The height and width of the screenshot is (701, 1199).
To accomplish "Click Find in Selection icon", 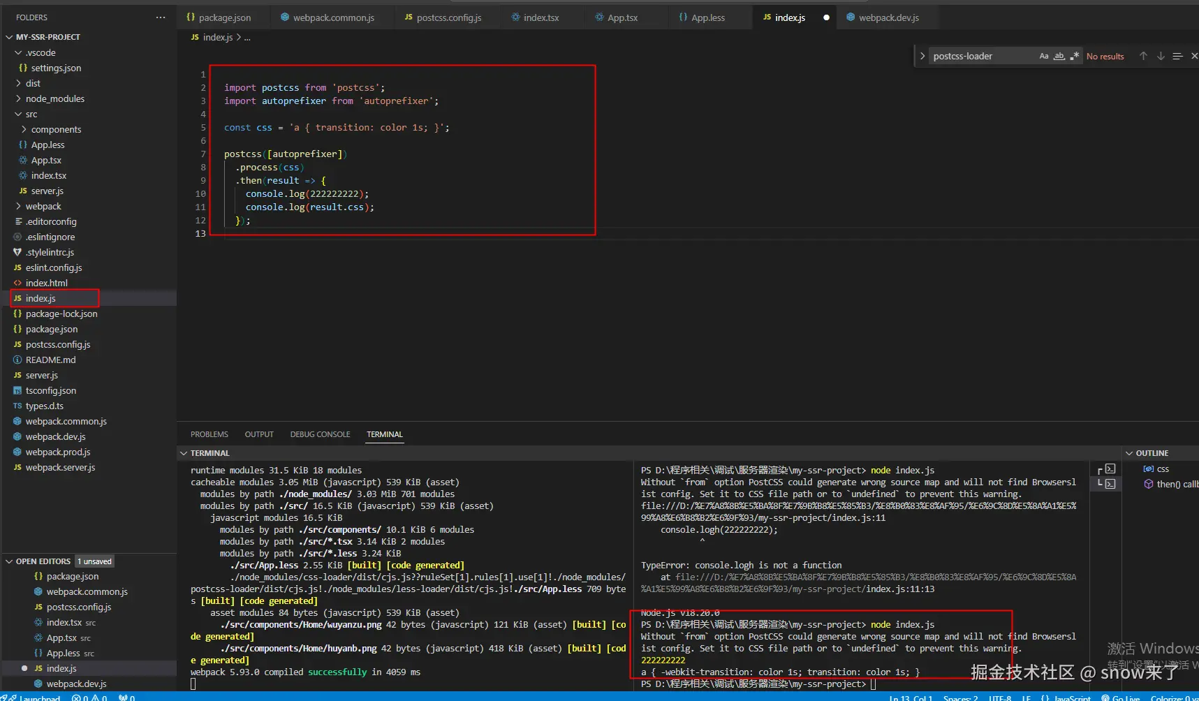I will pos(1177,57).
